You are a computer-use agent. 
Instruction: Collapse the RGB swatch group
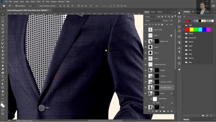(x=184, y=25)
